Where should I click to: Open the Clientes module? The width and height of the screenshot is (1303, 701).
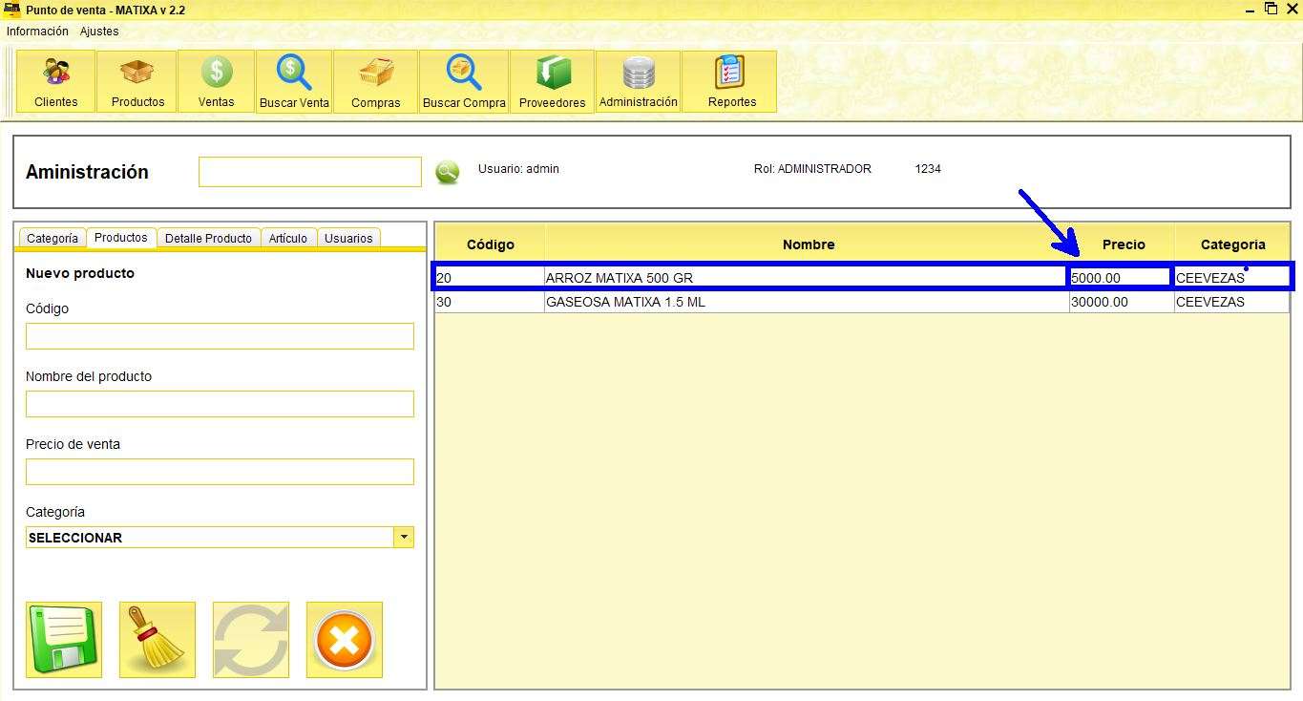click(x=56, y=81)
